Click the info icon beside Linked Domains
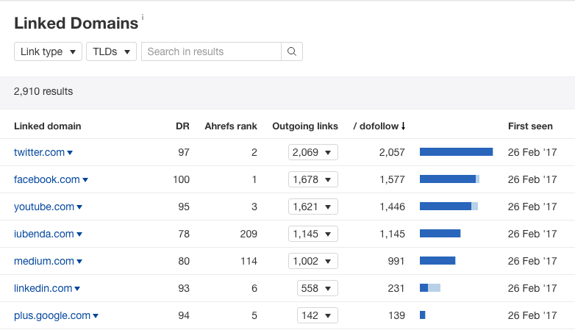575x330 pixels. (x=143, y=17)
